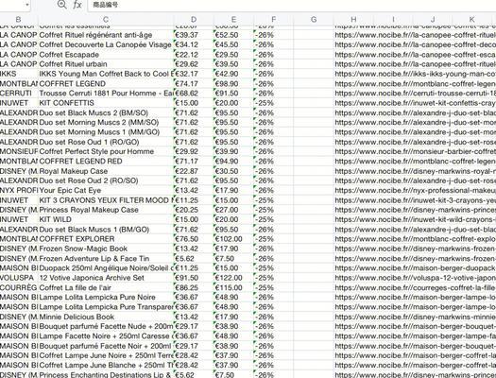The width and height of the screenshot is (496, 378).
Task: Click into the formula bar input field
Action: pyautogui.click(x=291, y=5)
